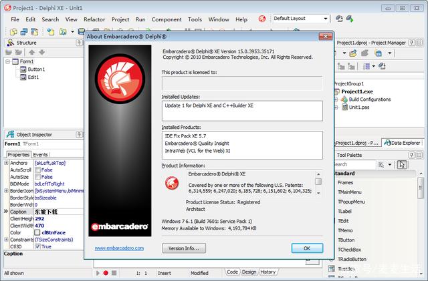Click the blue-window View icon in the Project Manager toolbar
428x281 pixels.
[x=378, y=53]
